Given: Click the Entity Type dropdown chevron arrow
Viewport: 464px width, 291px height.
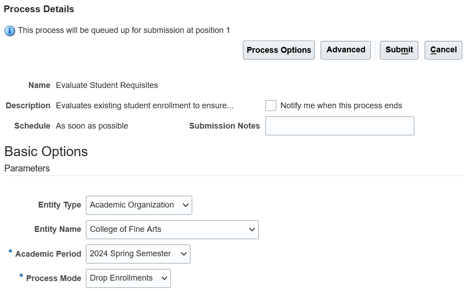Looking at the screenshot, I should (x=185, y=205).
